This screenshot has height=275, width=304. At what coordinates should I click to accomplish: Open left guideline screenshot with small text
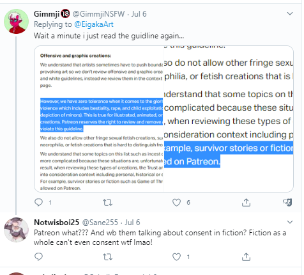point(99,119)
